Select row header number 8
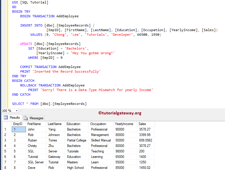 7,168
